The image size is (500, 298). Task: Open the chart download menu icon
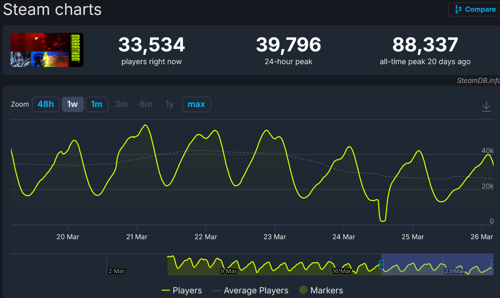tap(487, 106)
